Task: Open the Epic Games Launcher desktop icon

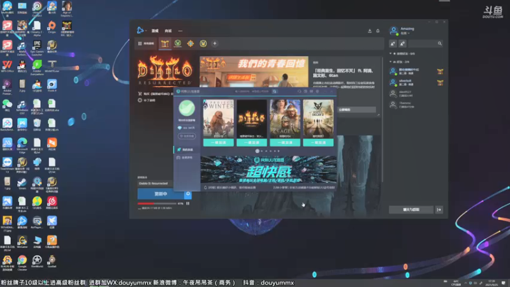Action: [x=37, y=48]
